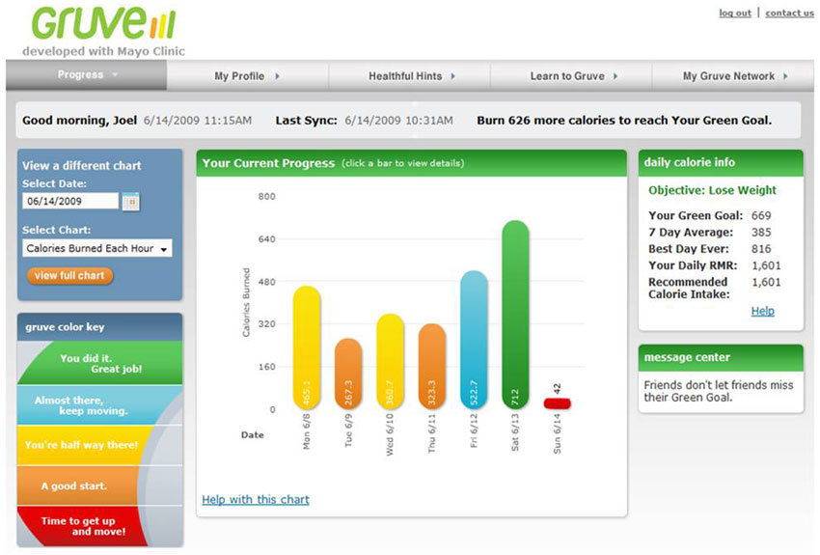Click the My Profile arrow icon
This screenshot has width=820, height=555.
click(x=277, y=76)
